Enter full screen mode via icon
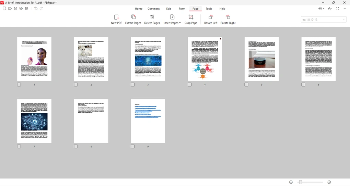The width and height of the screenshot is (350, 186). pos(337,9)
